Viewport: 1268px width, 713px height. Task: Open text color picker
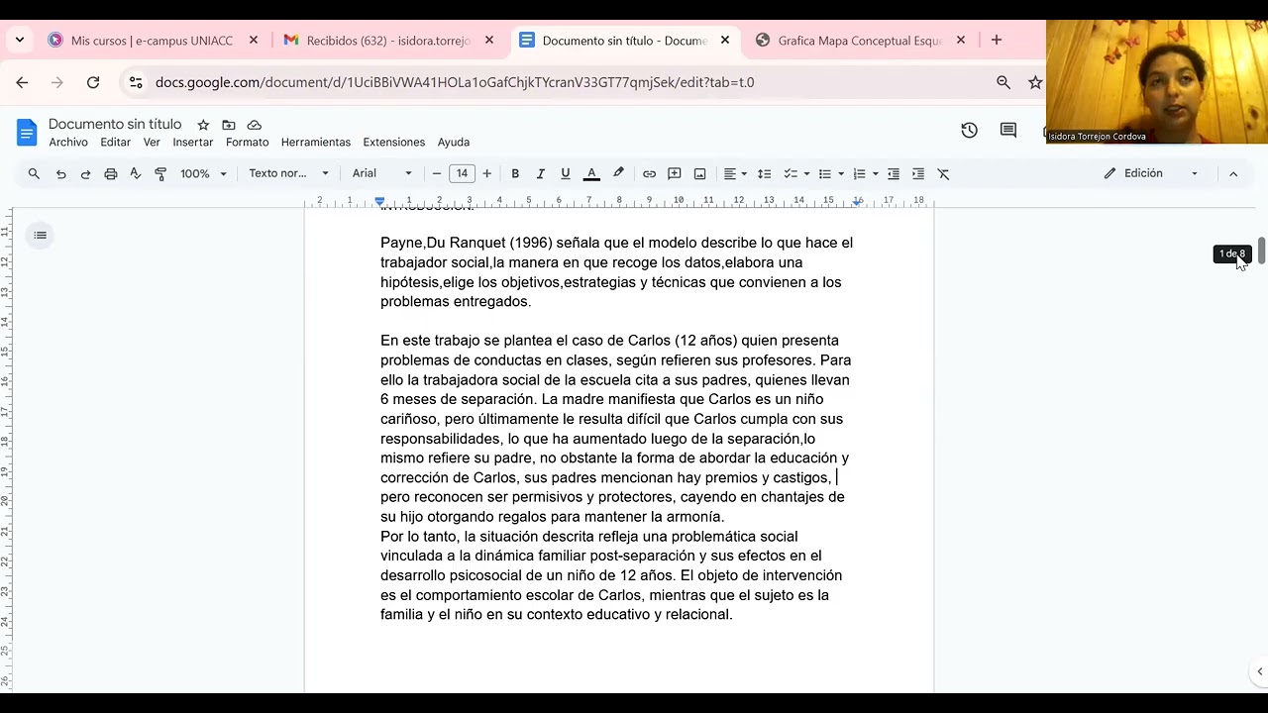pos(591,173)
